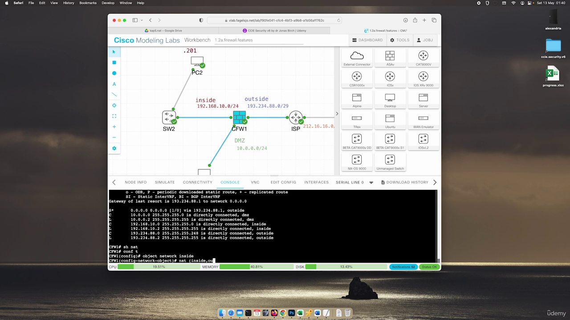Open the progress.xlsx desktop file
570x320 pixels.
tap(553, 77)
